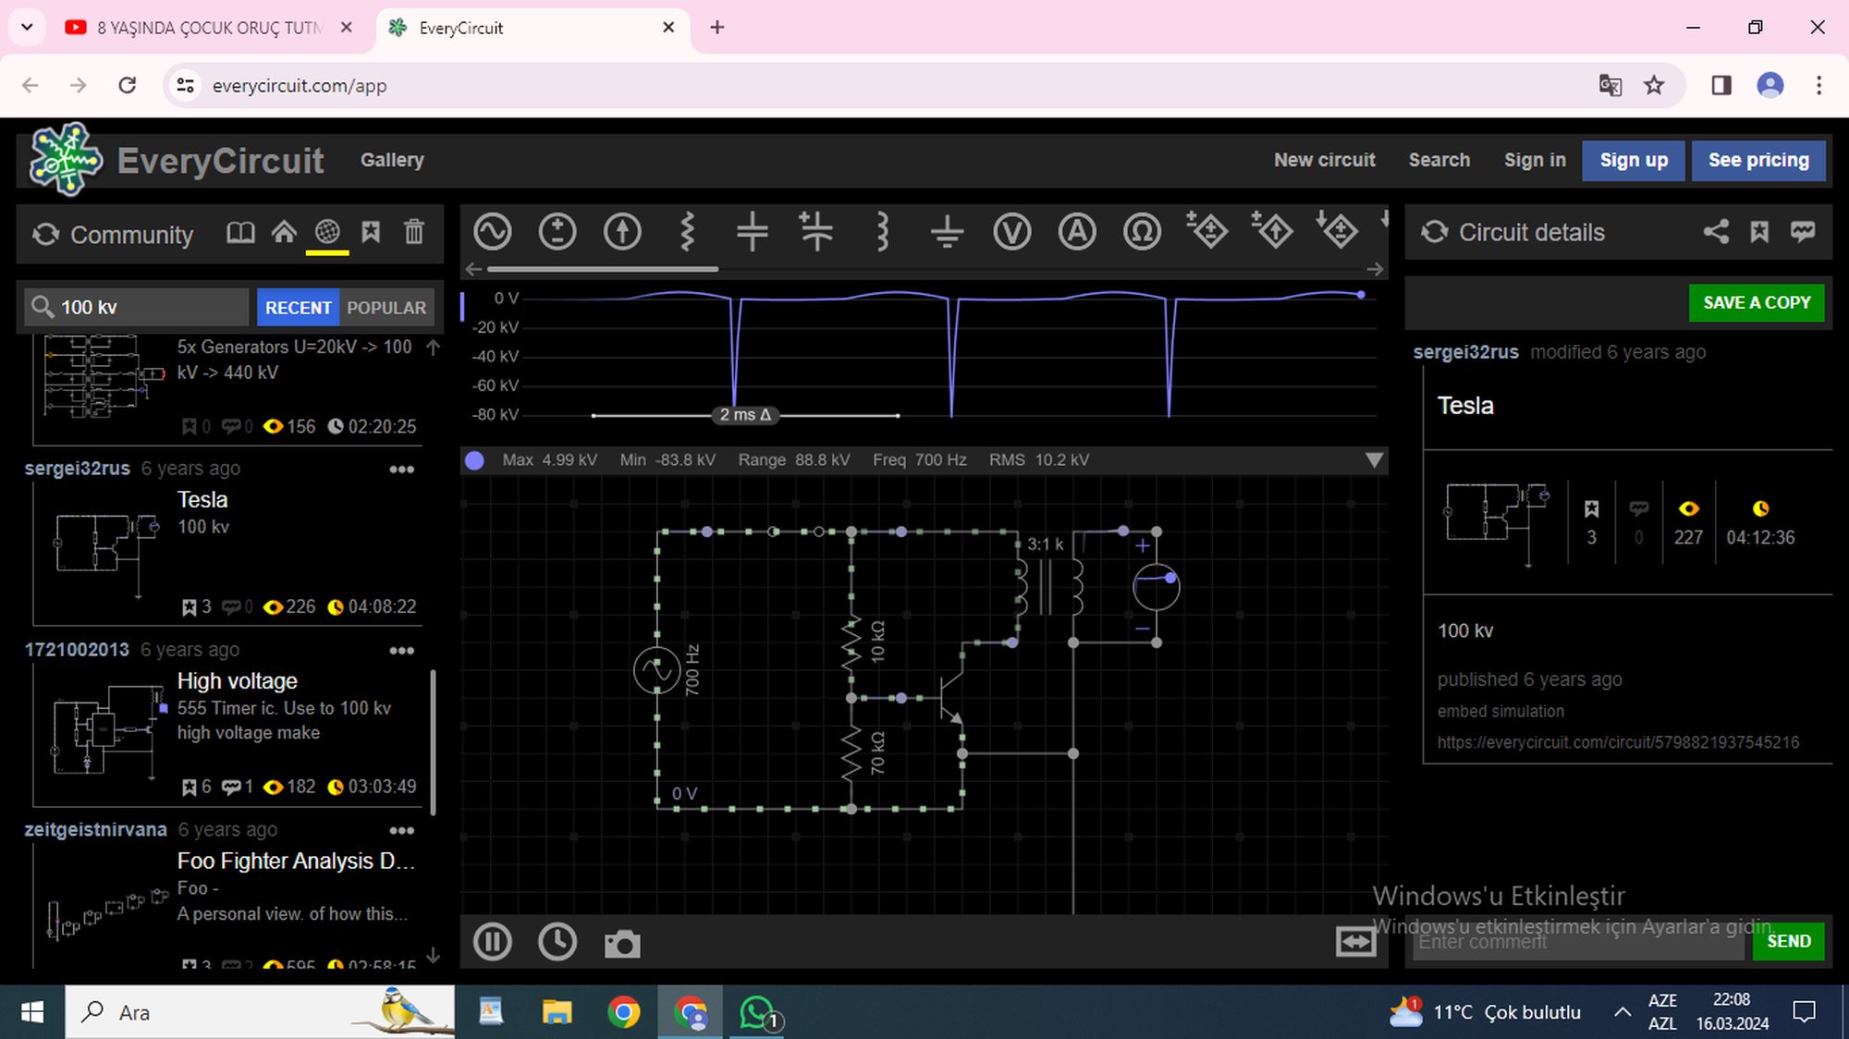Open the home workspace icon
Screen dimensions: 1849x1039
click(284, 232)
